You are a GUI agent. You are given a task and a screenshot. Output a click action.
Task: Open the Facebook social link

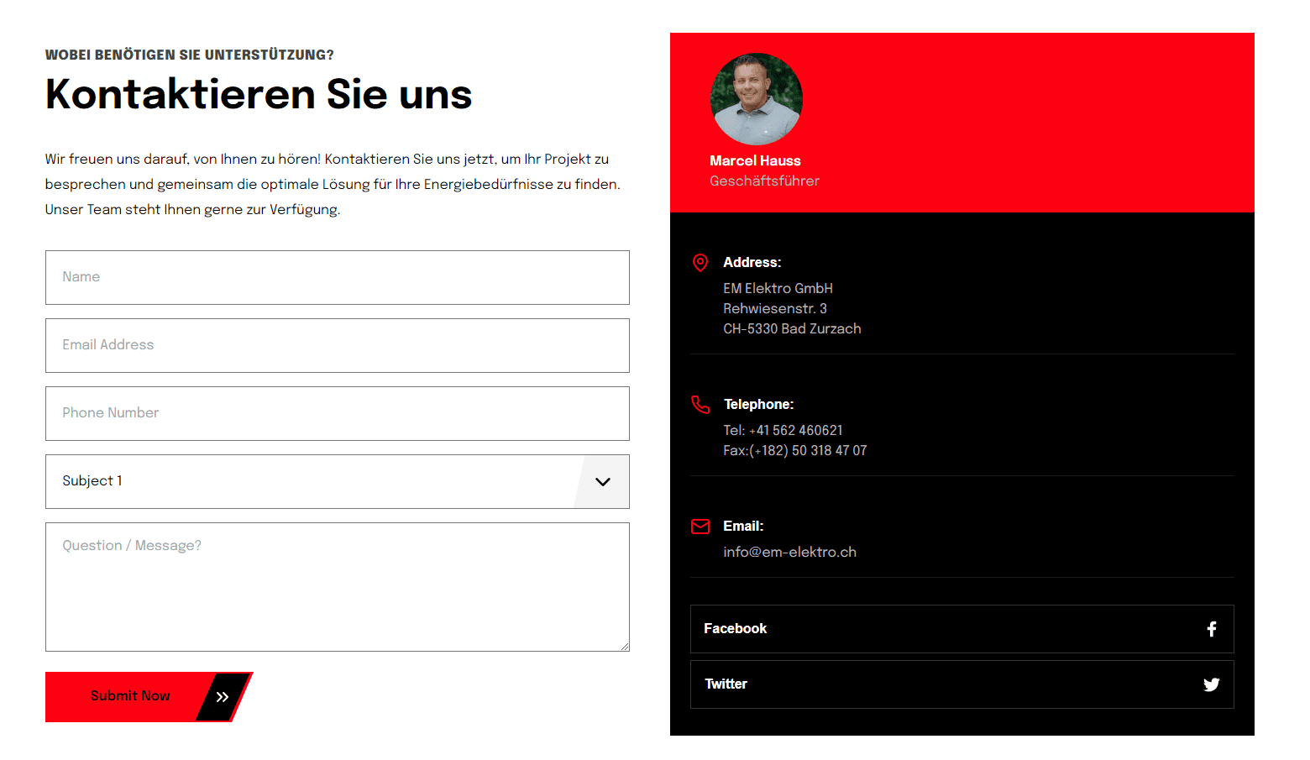point(962,629)
